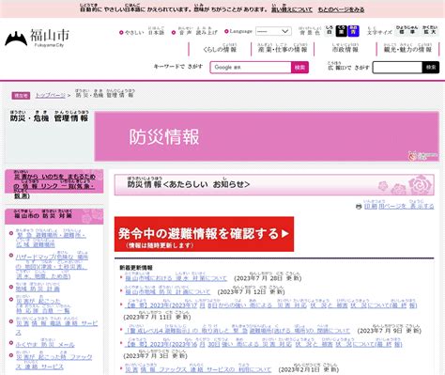Viewport: 445px width, 375px height.
Task: Open 福山市地域防災計画について news link
Action: (167, 290)
